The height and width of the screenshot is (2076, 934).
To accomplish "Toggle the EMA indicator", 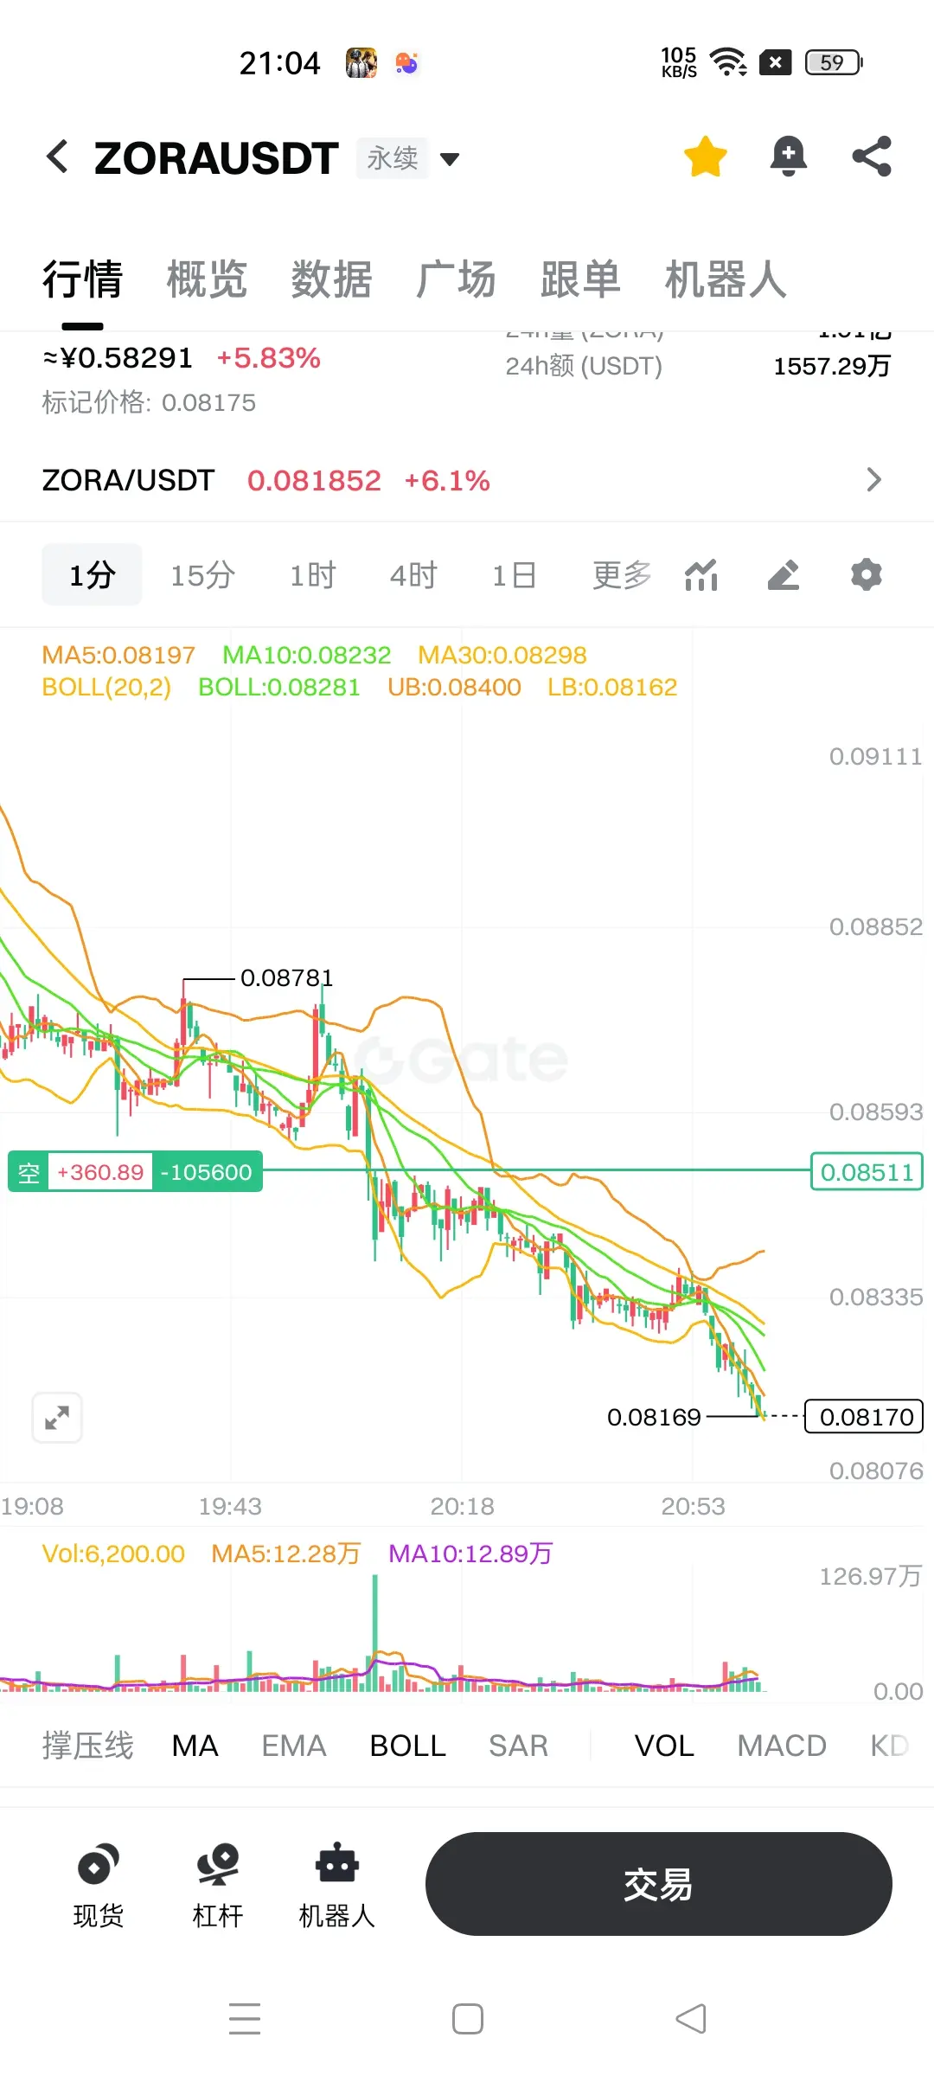I will (x=294, y=1746).
